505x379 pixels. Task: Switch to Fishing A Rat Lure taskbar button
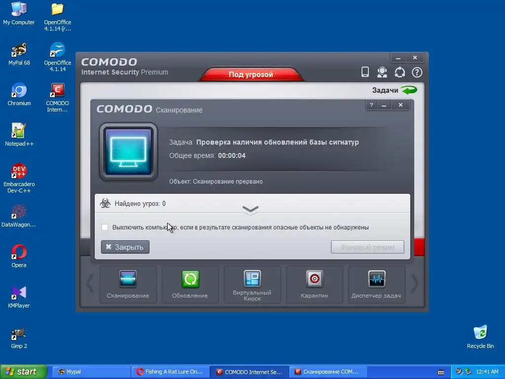point(170,372)
